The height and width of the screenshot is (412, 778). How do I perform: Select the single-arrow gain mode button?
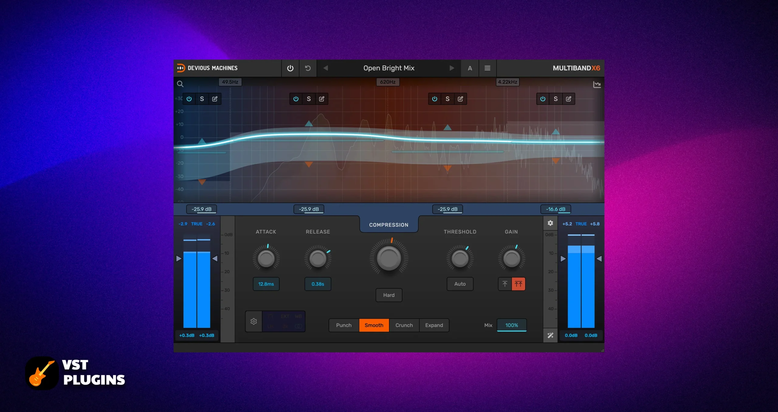click(x=505, y=284)
